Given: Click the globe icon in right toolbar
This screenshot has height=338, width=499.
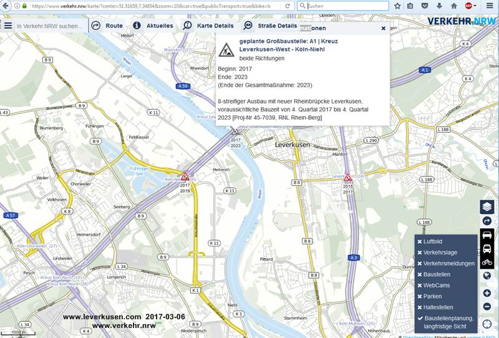Looking at the screenshot, I should click(487, 276).
